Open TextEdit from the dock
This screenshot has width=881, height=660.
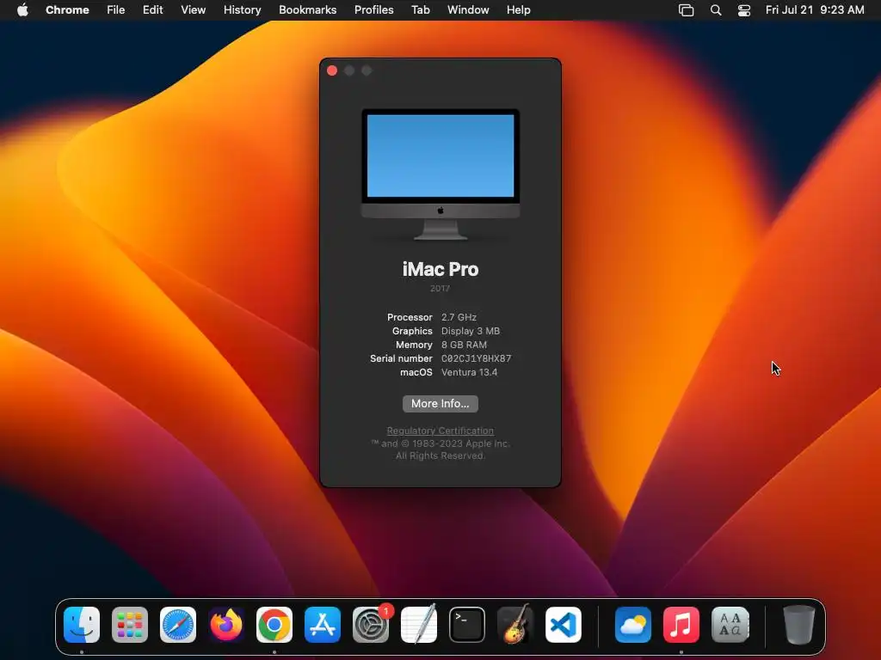pos(419,625)
